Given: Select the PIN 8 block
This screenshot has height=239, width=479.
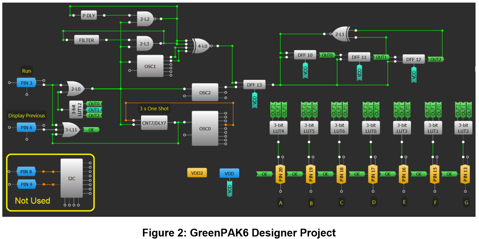Looking at the screenshot, I should (x=26, y=172).
